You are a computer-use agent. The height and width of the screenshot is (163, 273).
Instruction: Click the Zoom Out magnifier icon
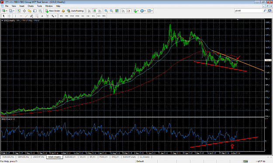coord(111,11)
